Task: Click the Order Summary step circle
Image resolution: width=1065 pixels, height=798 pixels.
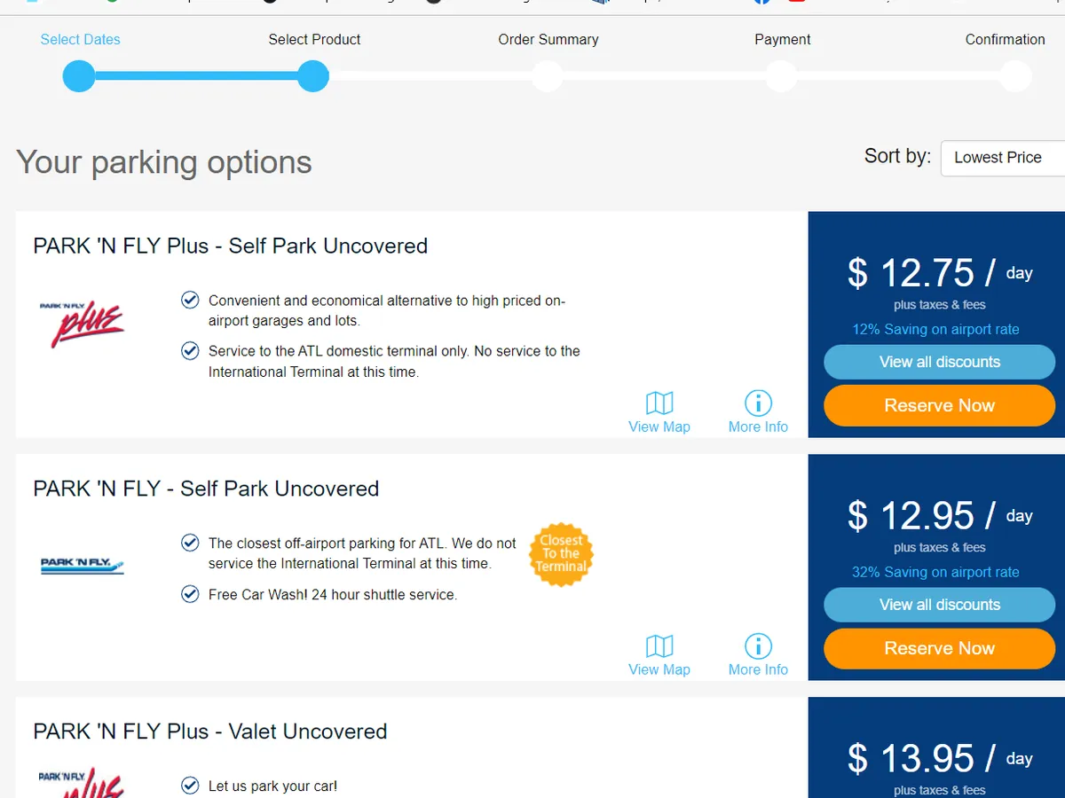Action: 548,76
